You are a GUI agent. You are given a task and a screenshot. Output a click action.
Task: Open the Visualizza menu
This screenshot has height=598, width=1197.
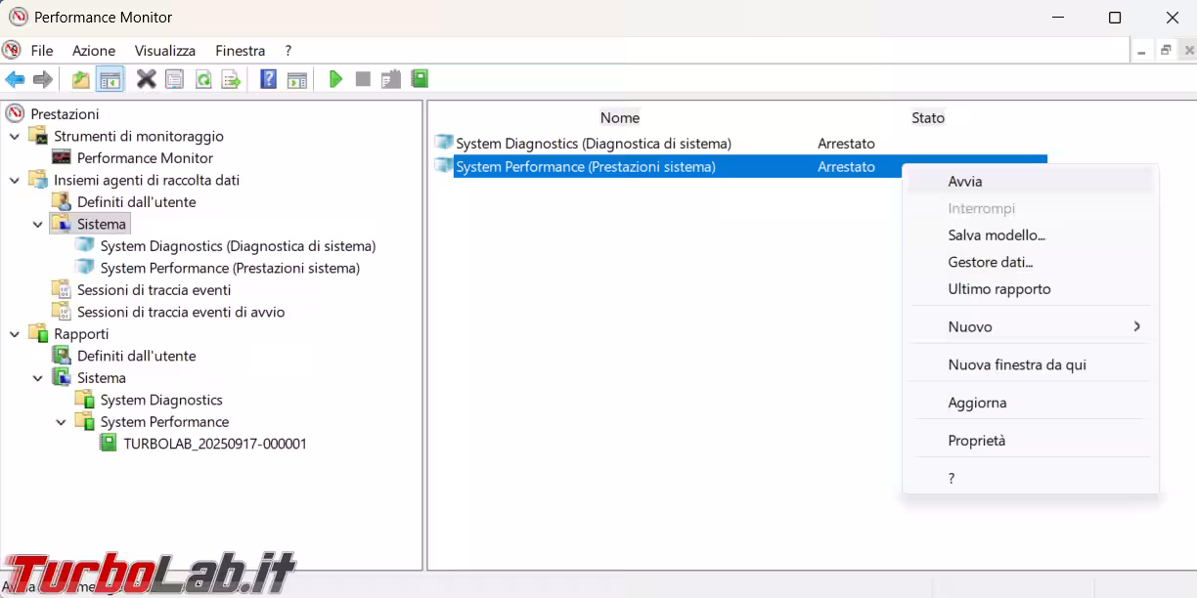coord(164,51)
